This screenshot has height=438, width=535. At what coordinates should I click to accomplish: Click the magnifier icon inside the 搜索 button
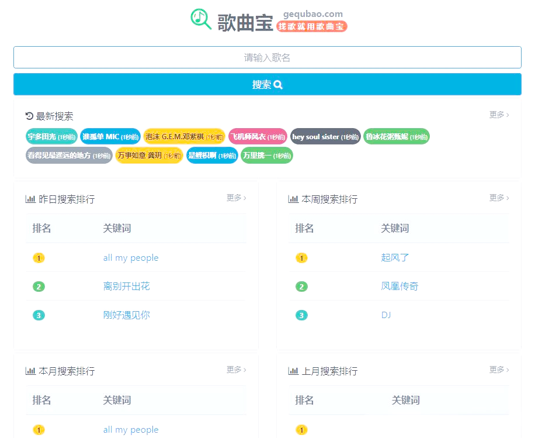(277, 84)
